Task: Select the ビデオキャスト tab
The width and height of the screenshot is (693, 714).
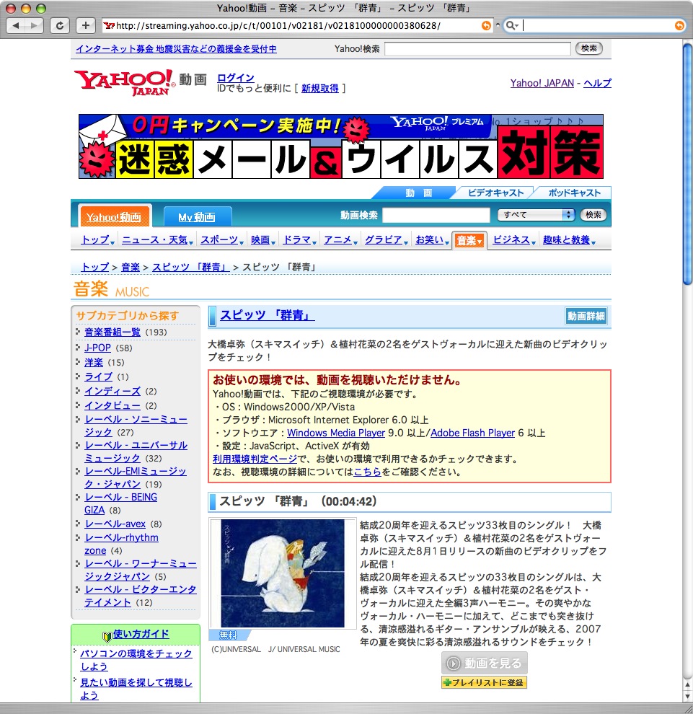Action: [495, 193]
